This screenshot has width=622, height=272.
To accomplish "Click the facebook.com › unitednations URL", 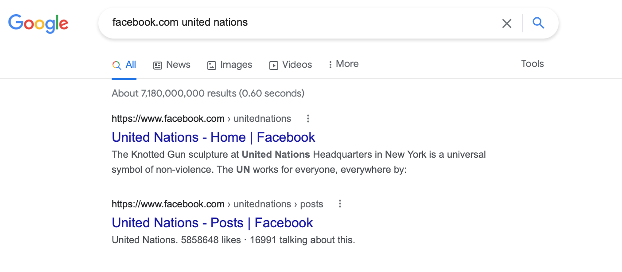I will click(201, 119).
